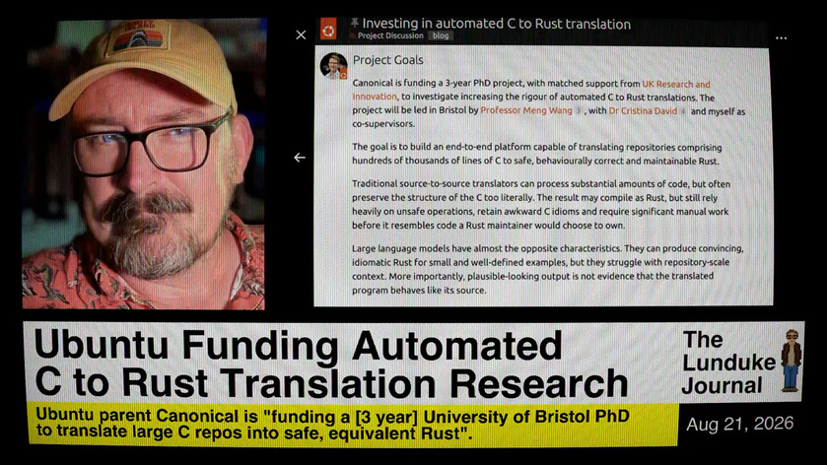This screenshot has width=827, height=465.
Task: Click the back arrow beside the post
Action: (x=300, y=157)
